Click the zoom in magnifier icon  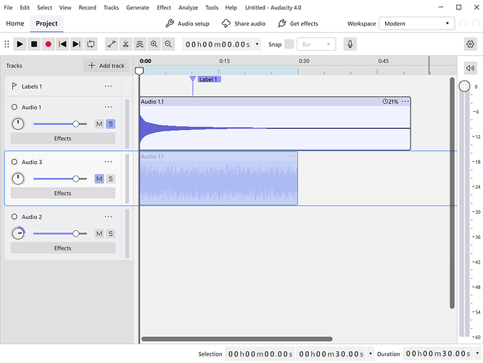154,44
